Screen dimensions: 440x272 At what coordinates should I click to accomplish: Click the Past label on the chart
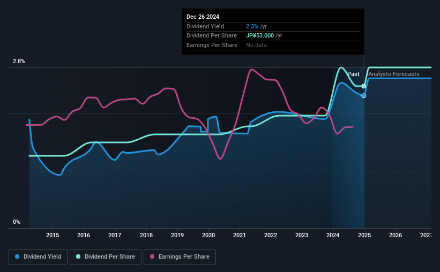click(x=353, y=74)
